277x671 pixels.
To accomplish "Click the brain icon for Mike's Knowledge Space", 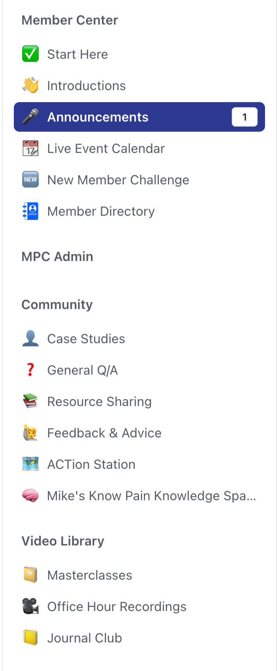I will point(30,496).
